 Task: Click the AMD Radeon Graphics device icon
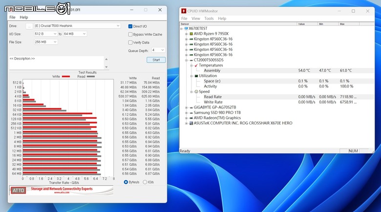191,118
